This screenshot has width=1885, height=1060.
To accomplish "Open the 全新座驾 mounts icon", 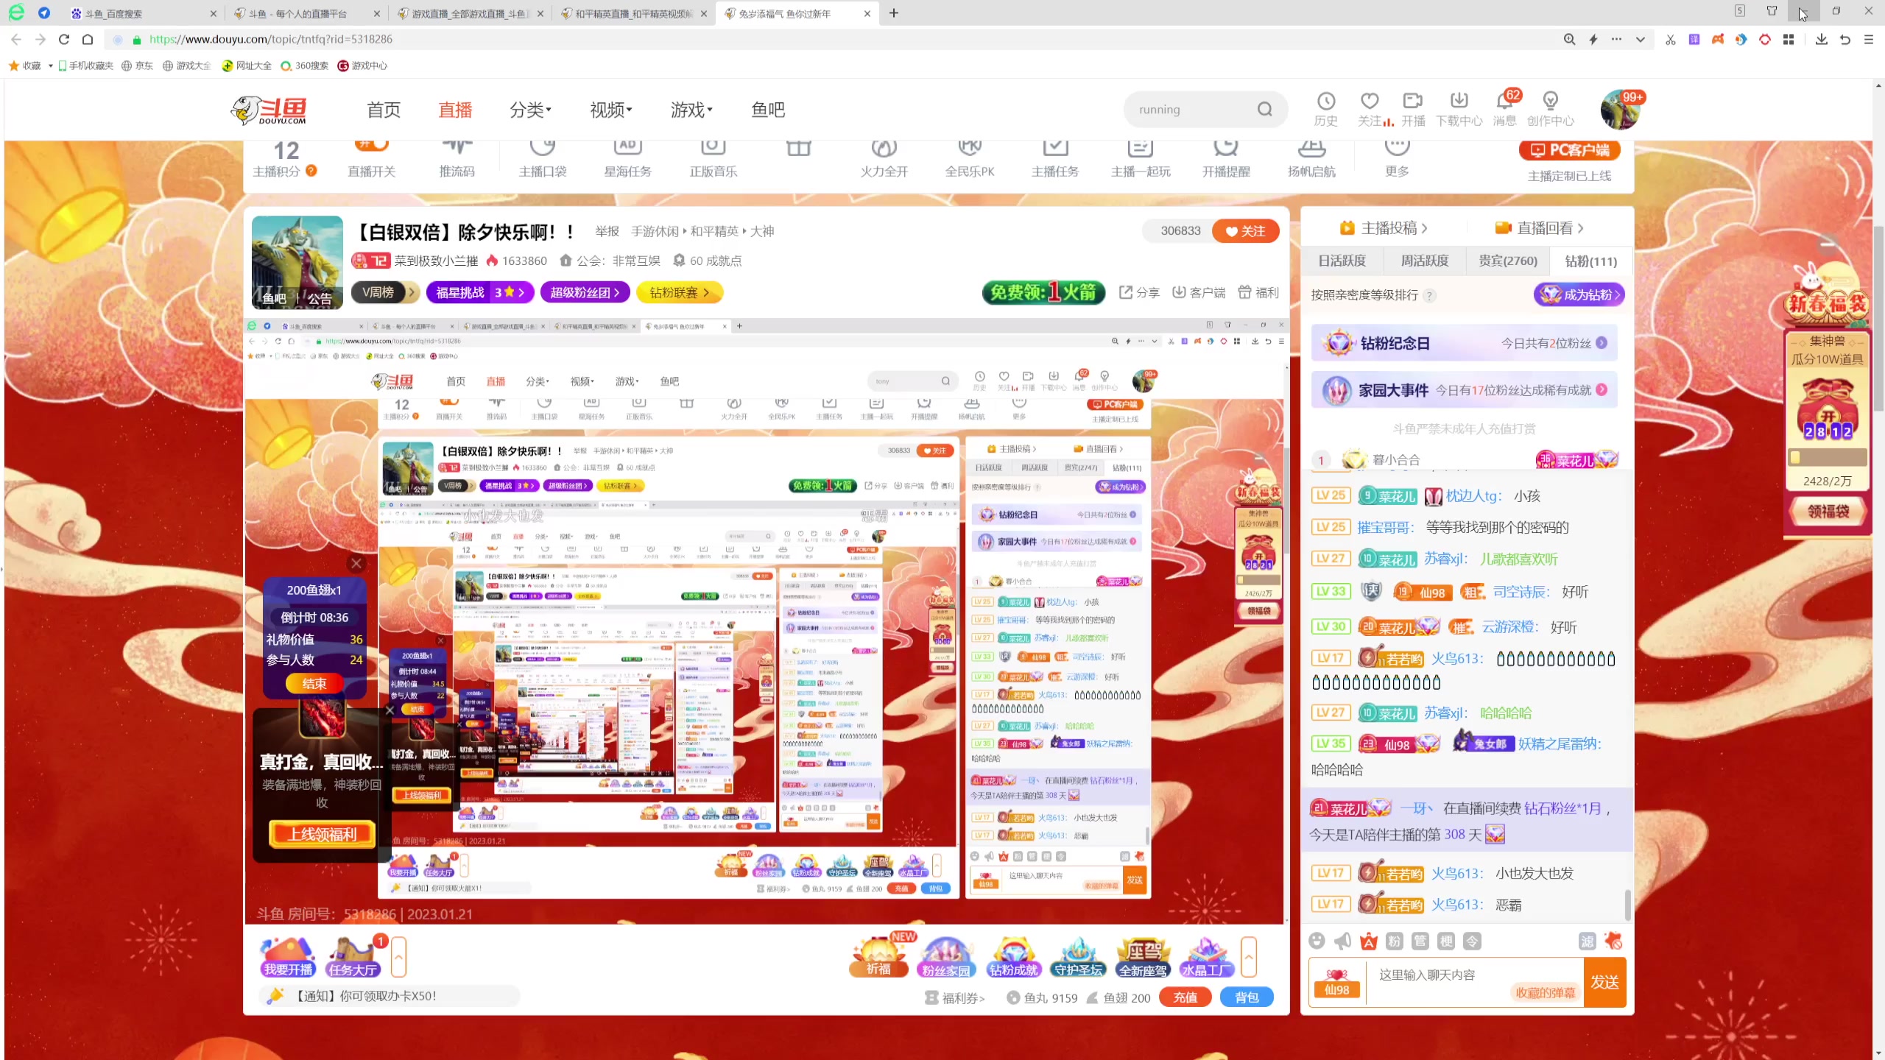I will (1144, 957).
